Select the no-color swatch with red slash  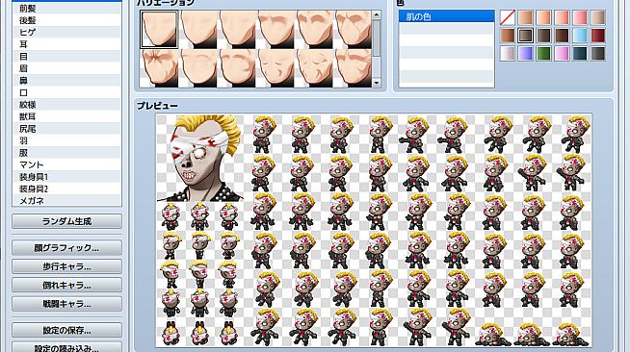[508, 17]
